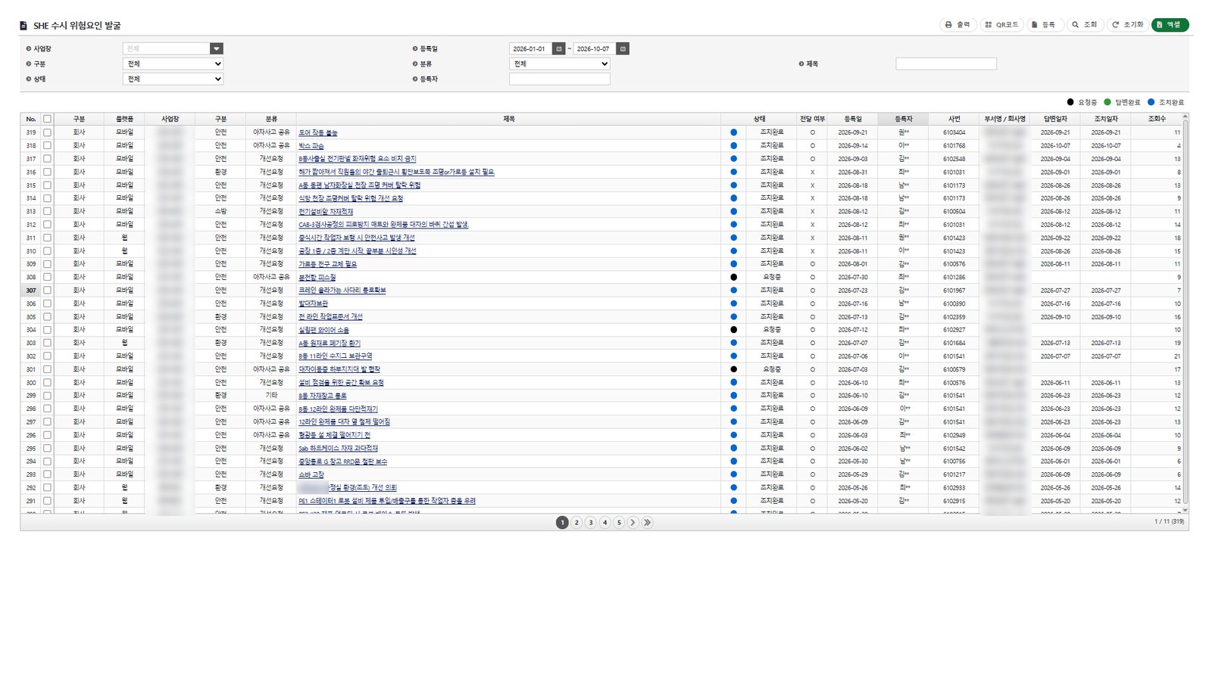Click the 조회수 column header
This screenshot has width=1212, height=681.
(1157, 119)
